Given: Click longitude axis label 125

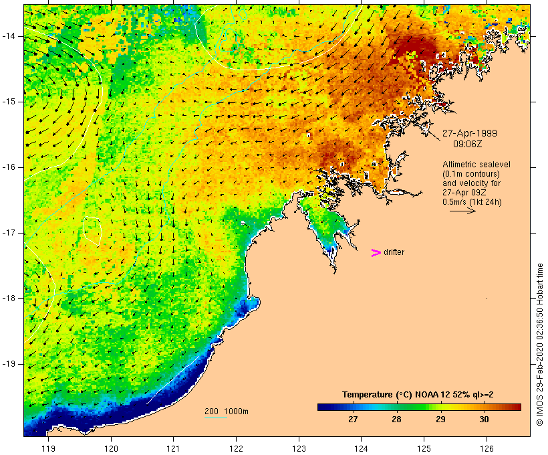Looking at the screenshot, I should tap(424, 448).
